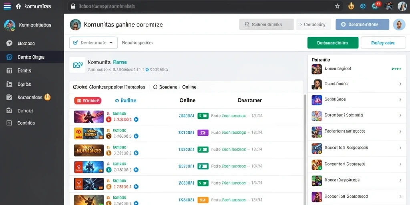
Task: Open the purple warrior game thumbnail
Action: point(89,117)
